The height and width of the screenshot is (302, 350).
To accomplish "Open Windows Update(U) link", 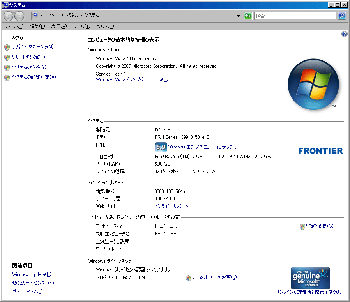I will [x=32, y=274].
